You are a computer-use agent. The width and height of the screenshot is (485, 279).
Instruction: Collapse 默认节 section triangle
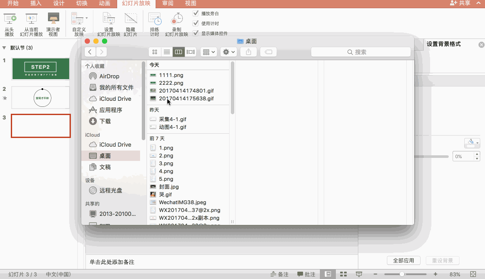4,48
